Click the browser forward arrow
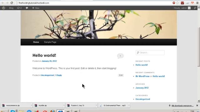Screen dimensions: 200x112 (7, 3)
